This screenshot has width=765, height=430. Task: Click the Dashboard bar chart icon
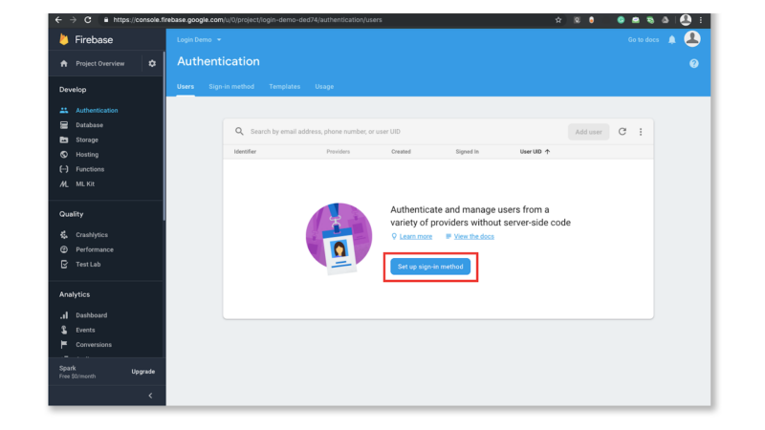64,315
